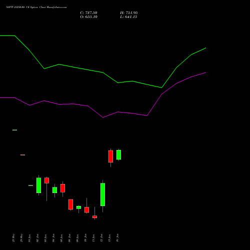Screen dimensions: 250x250
Task: Click the last green candlestick on 16 Jun
Action: (x=118, y=155)
